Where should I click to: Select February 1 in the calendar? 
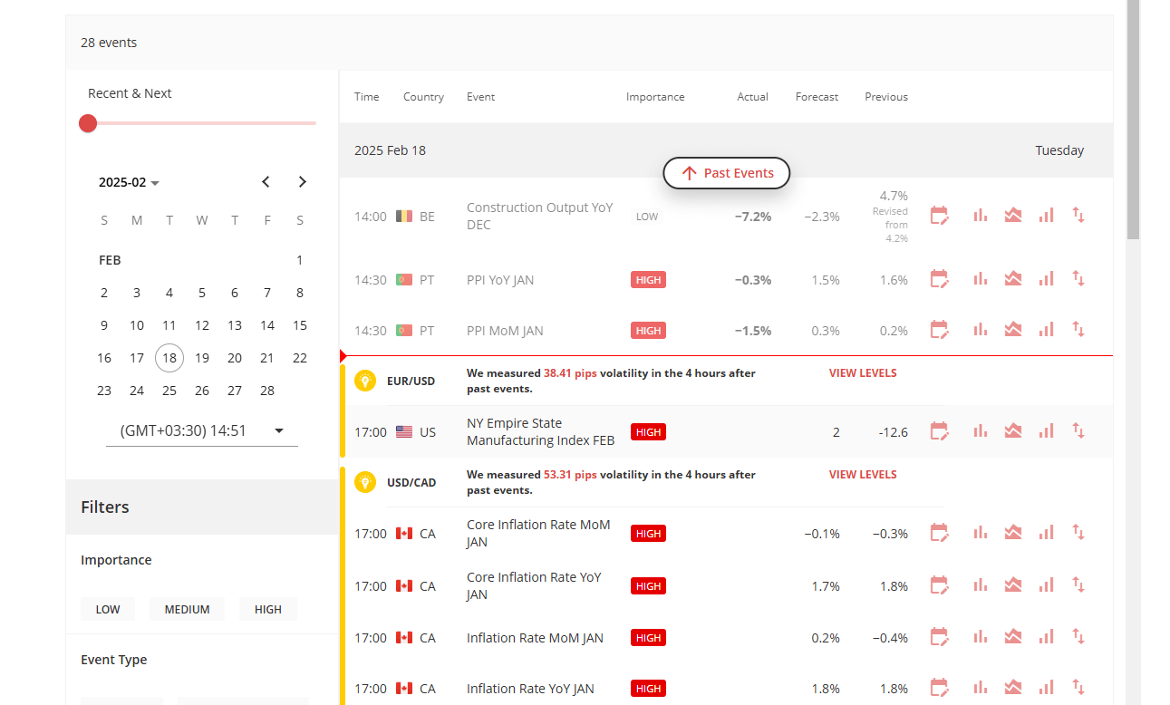point(300,260)
